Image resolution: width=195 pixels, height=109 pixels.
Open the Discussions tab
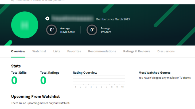pyautogui.click(x=166, y=51)
